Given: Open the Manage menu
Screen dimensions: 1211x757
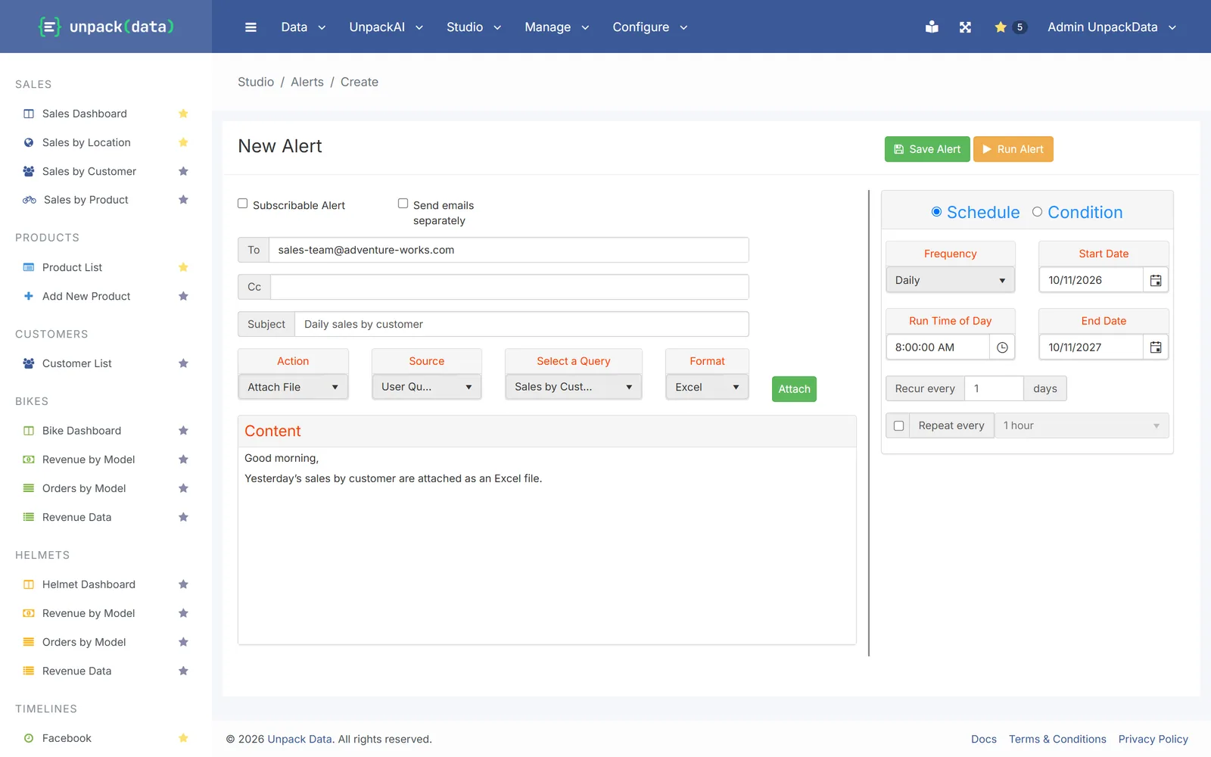Looking at the screenshot, I should tap(557, 27).
